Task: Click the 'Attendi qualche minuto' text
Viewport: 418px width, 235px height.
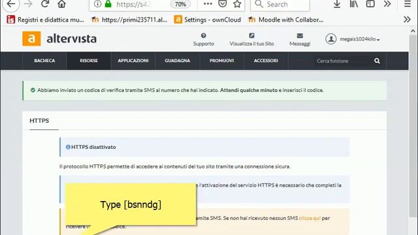Action: pyautogui.click(x=249, y=90)
